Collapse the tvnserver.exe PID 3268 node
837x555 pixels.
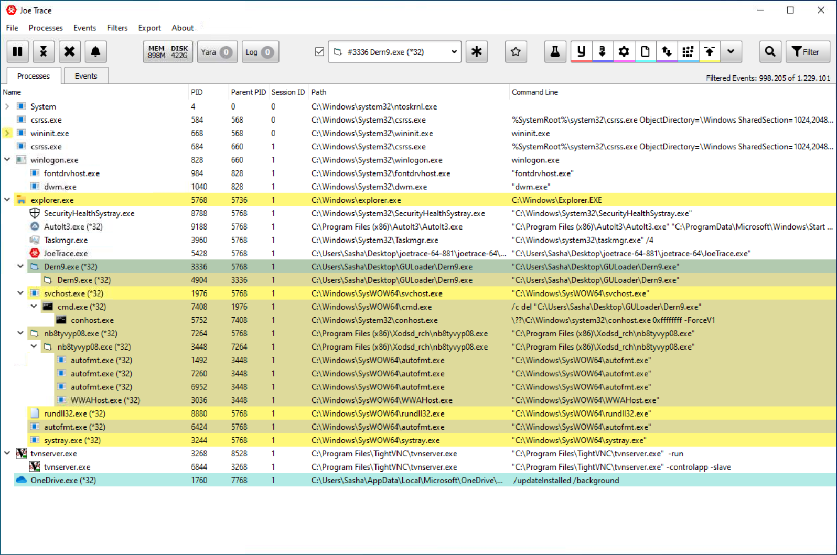(x=7, y=453)
